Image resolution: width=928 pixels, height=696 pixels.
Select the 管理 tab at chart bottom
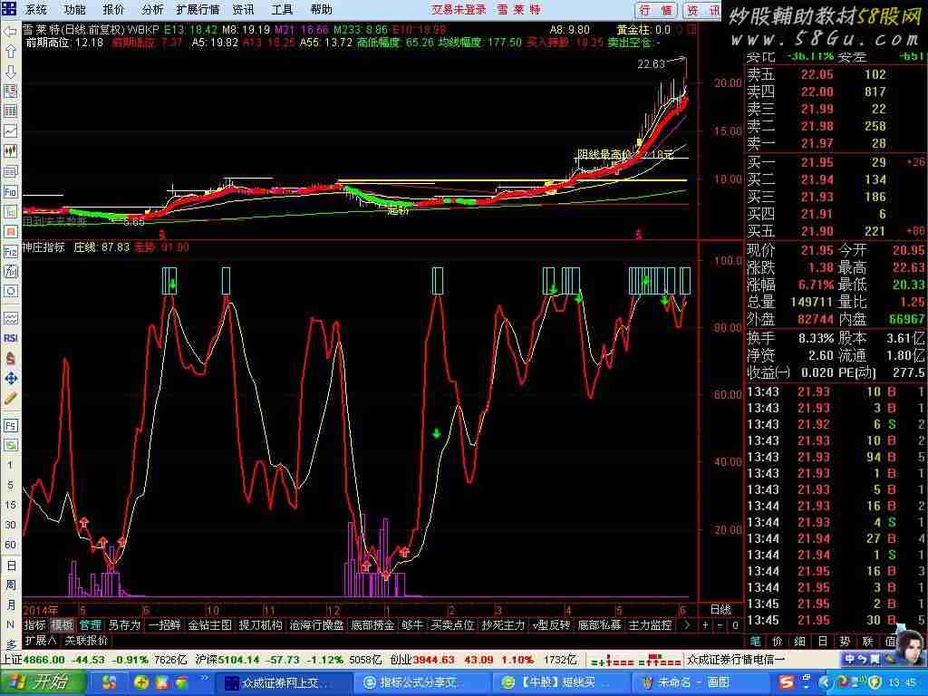(90, 624)
